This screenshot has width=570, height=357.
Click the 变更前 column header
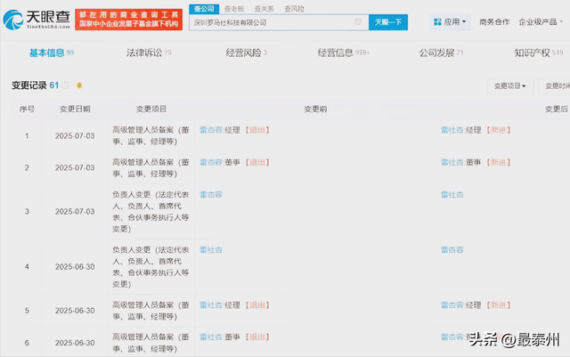(315, 110)
